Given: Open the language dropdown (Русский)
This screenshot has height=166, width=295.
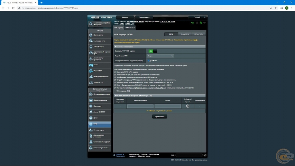Looking at the screenshot, I should tap(197, 17).
